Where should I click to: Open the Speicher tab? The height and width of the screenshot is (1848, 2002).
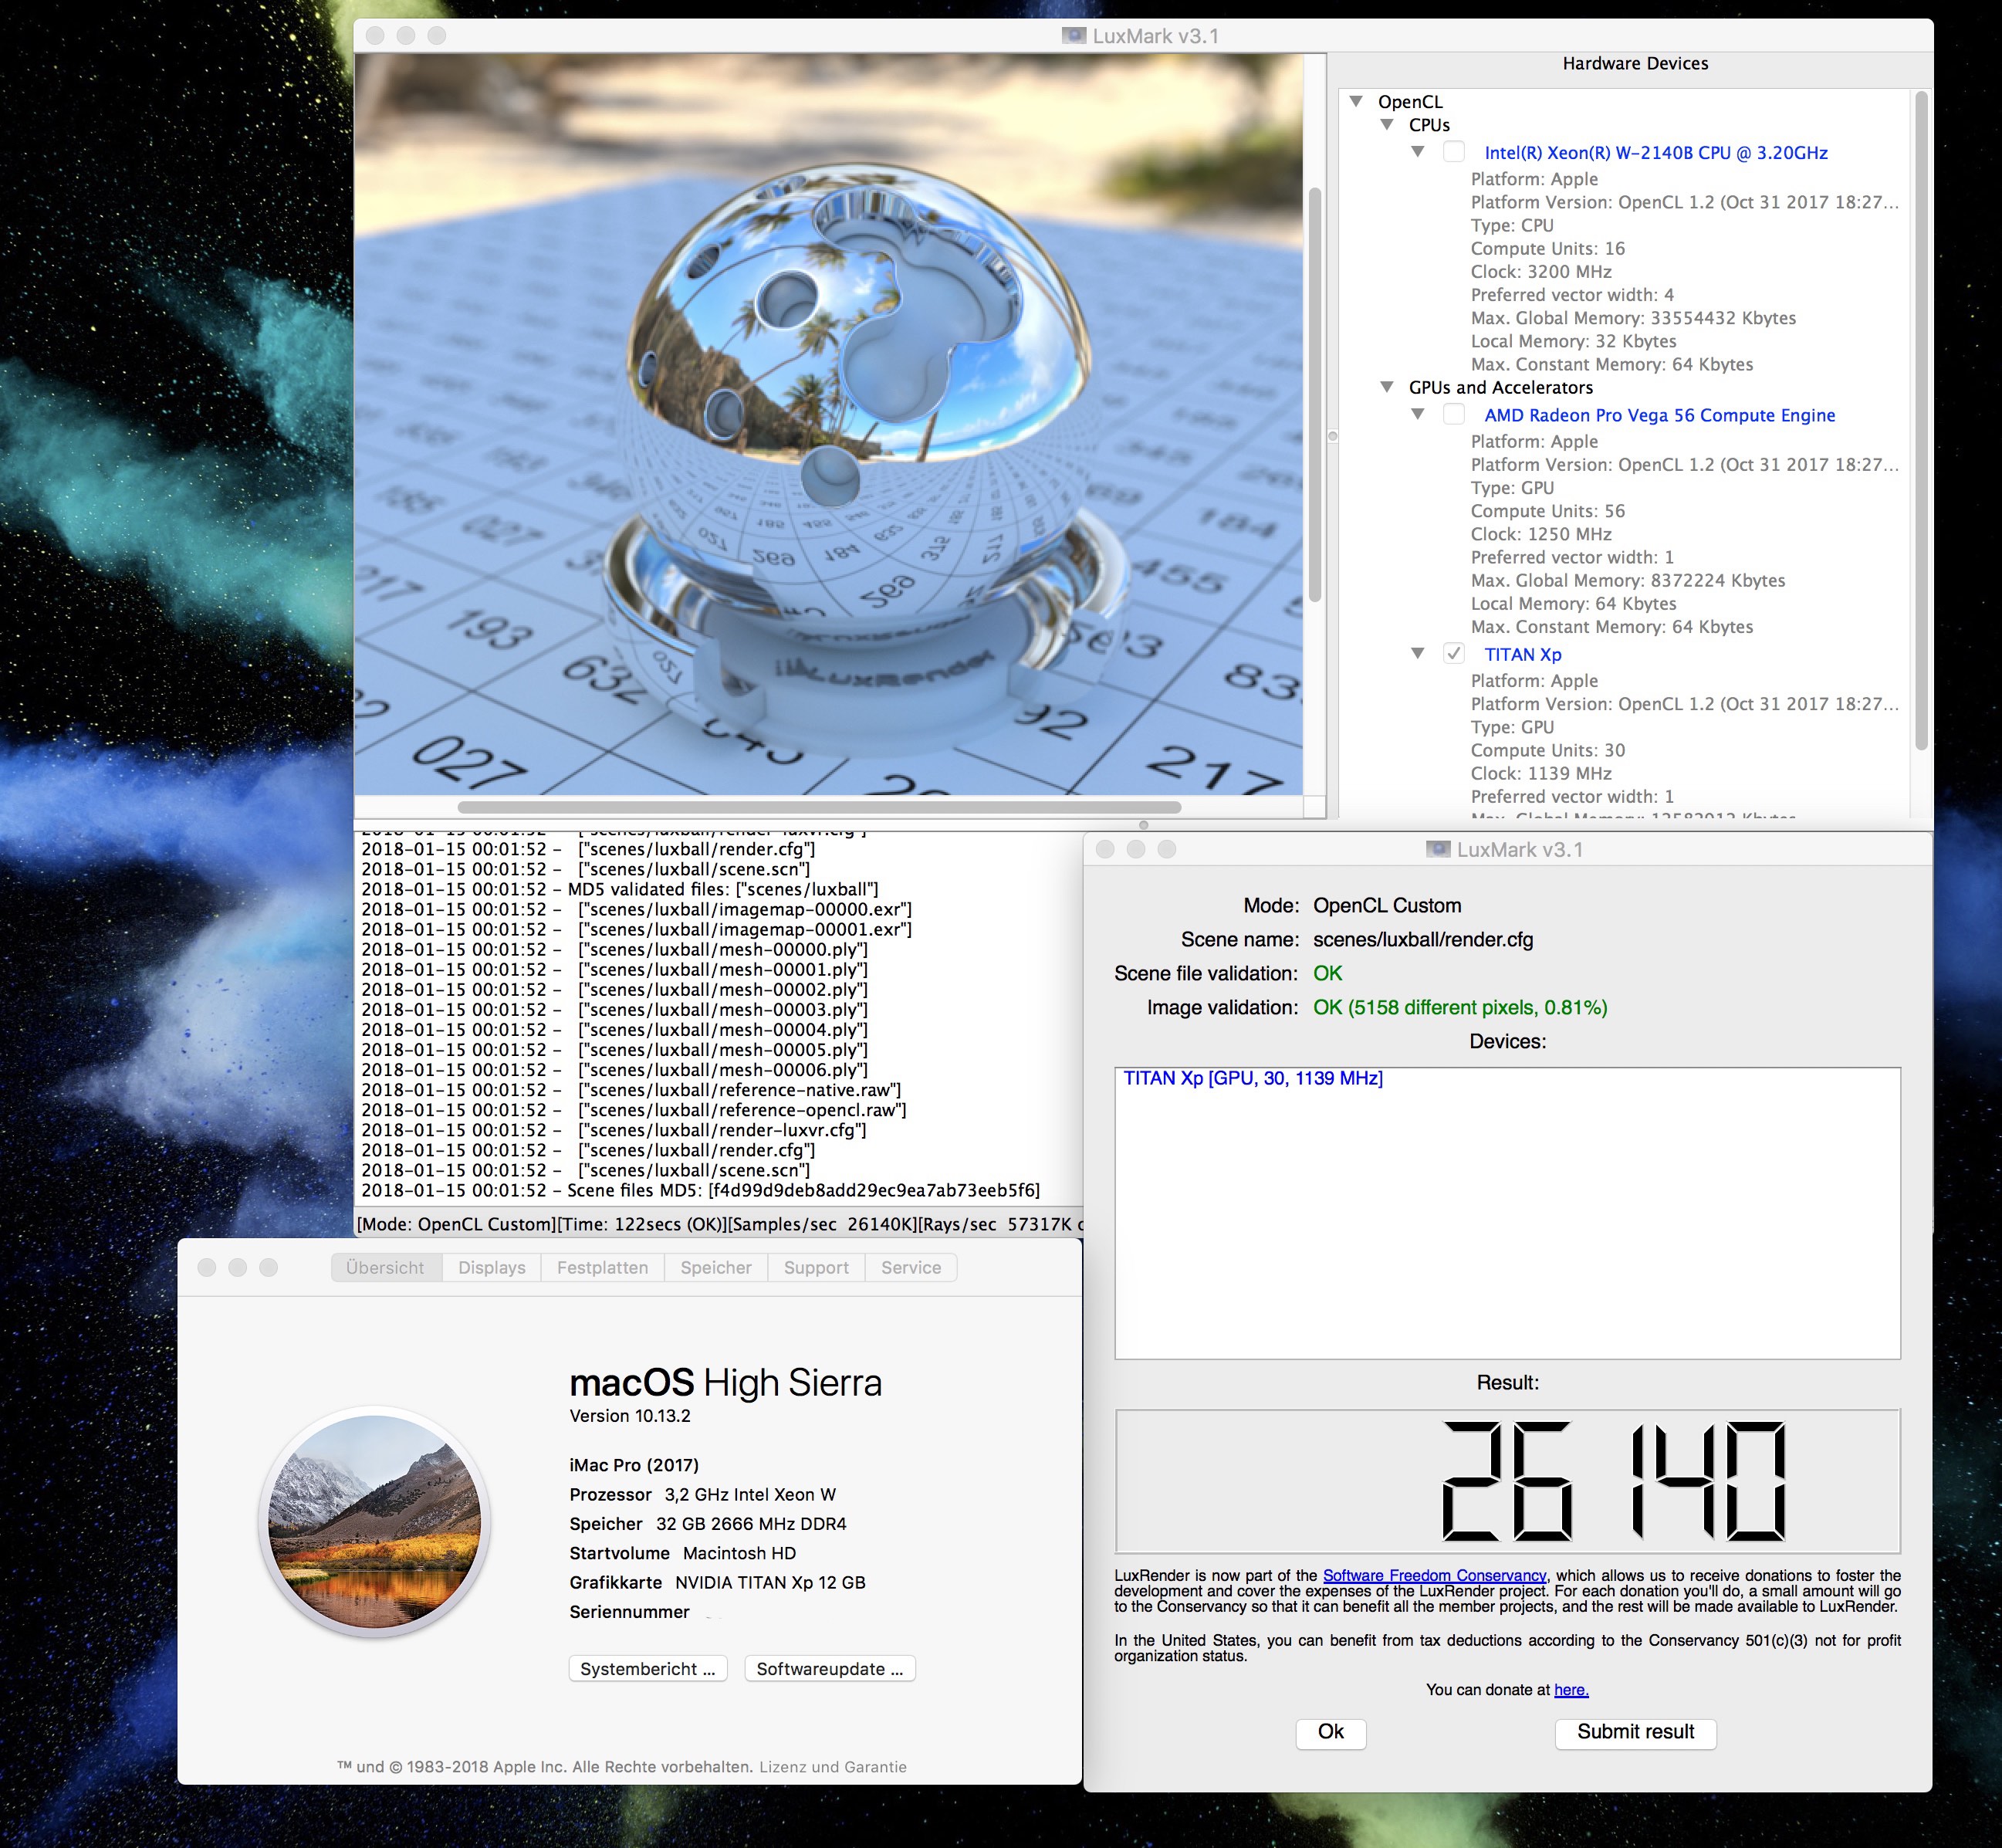pos(716,1267)
